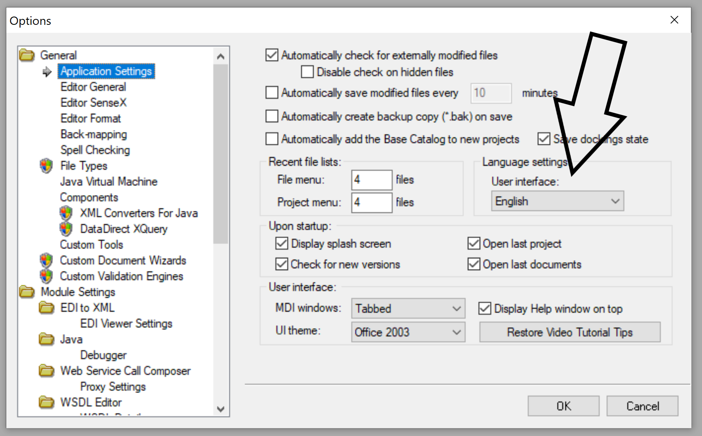The height and width of the screenshot is (436, 702).
Task: Uncheck Display splash screen option
Action: coord(281,244)
